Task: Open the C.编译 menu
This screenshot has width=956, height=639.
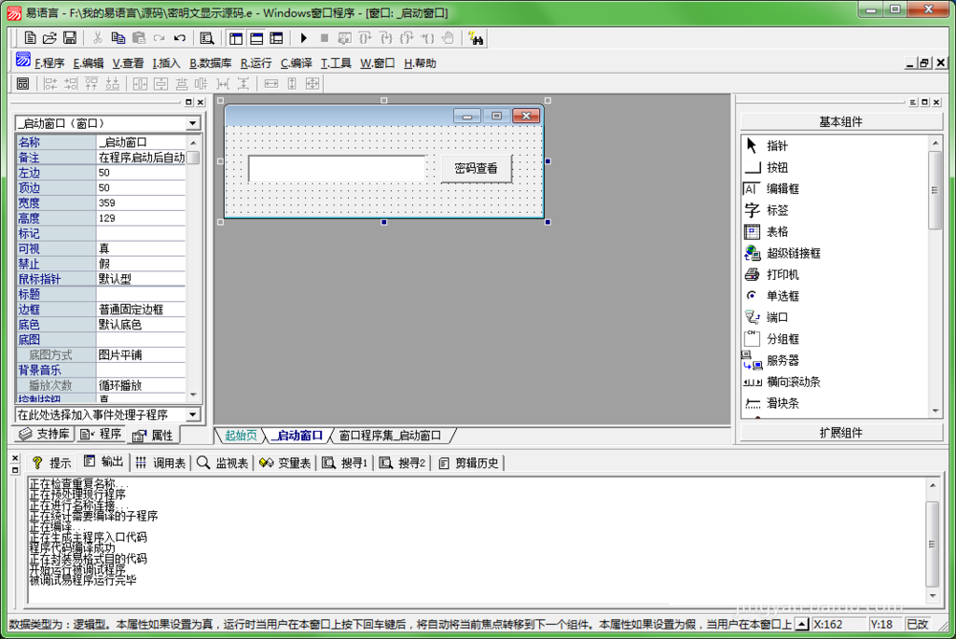Action: tap(296, 63)
